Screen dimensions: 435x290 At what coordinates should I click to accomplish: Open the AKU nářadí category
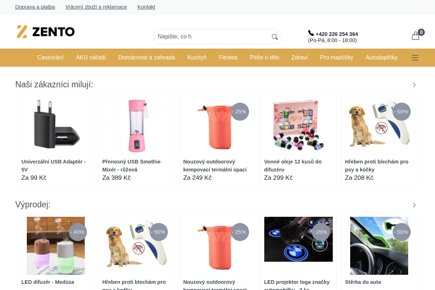[x=91, y=58]
